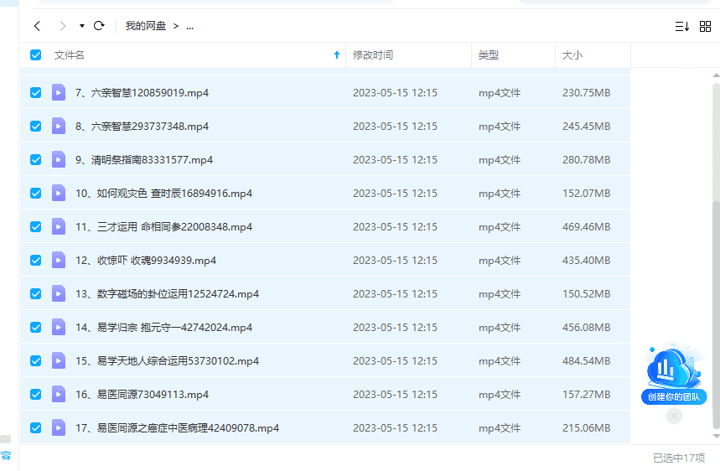720x471 pixels.
Task: Toggle the 文件名 column sort arrow
Action: (337, 55)
